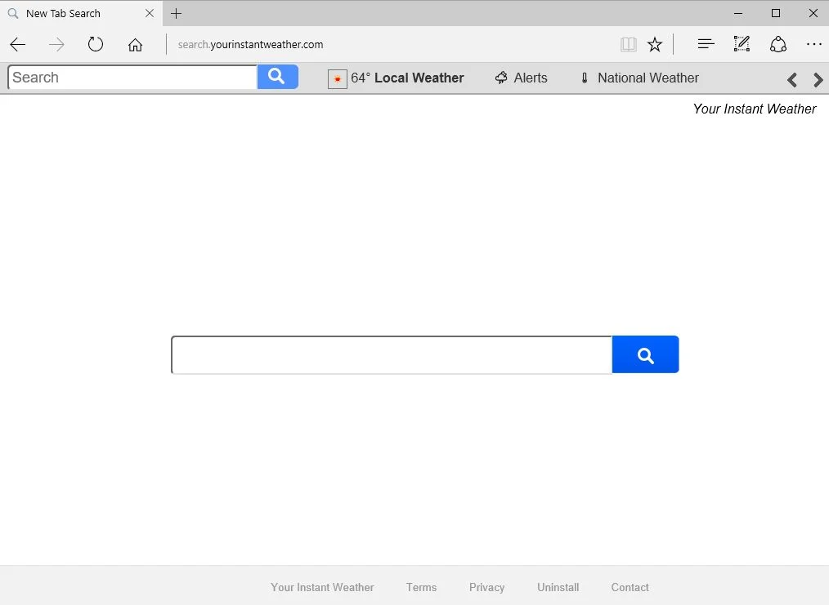Open the Terms footer link
This screenshot has width=829, height=605.
coord(421,587)
